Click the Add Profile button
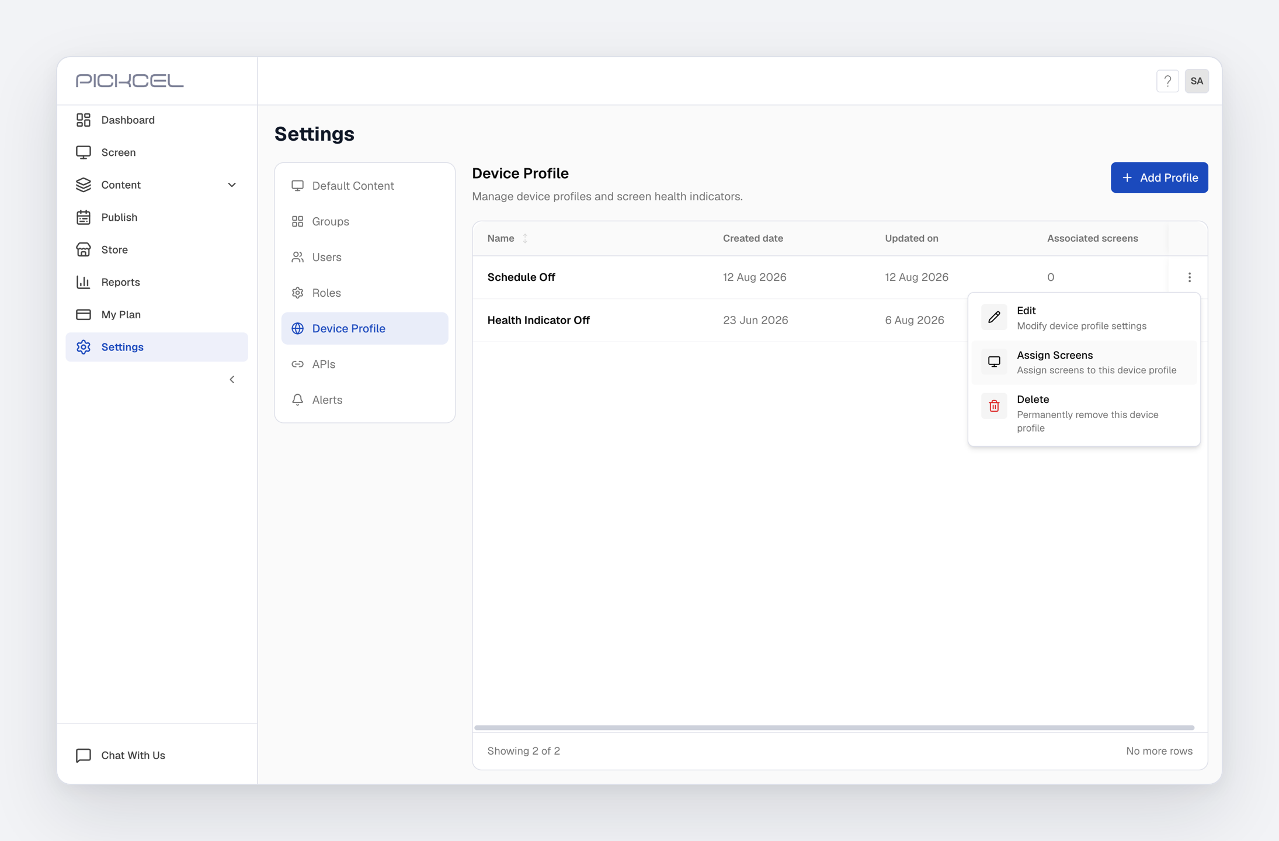 (1159, 178)
